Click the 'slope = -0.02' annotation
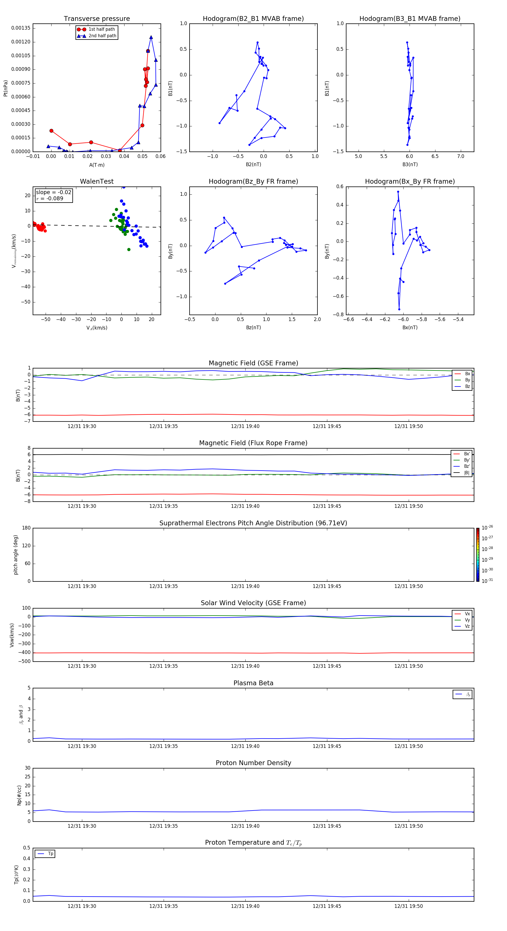 [x=54, y=192]
